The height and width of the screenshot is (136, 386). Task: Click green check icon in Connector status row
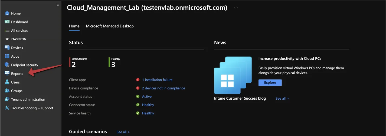pyautogui.click(x=138, y=105)
